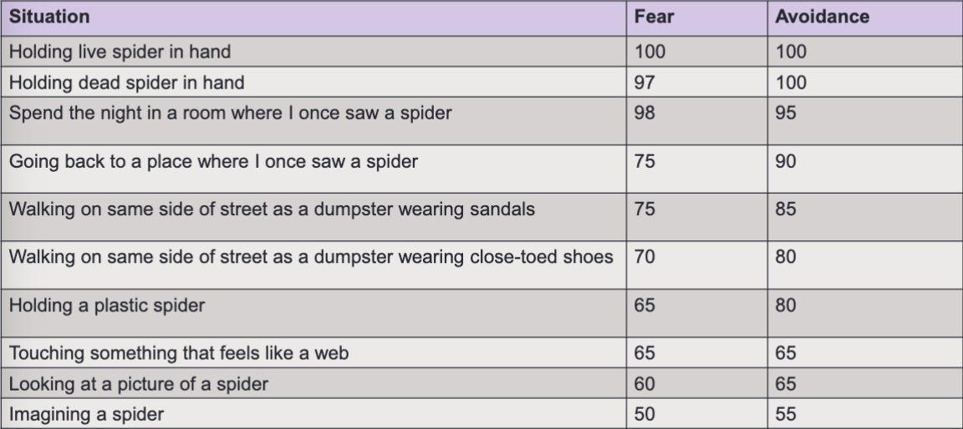Click the "Holding dead spider in hand" cell
963x429 pixels.
[x=125, y=83]
